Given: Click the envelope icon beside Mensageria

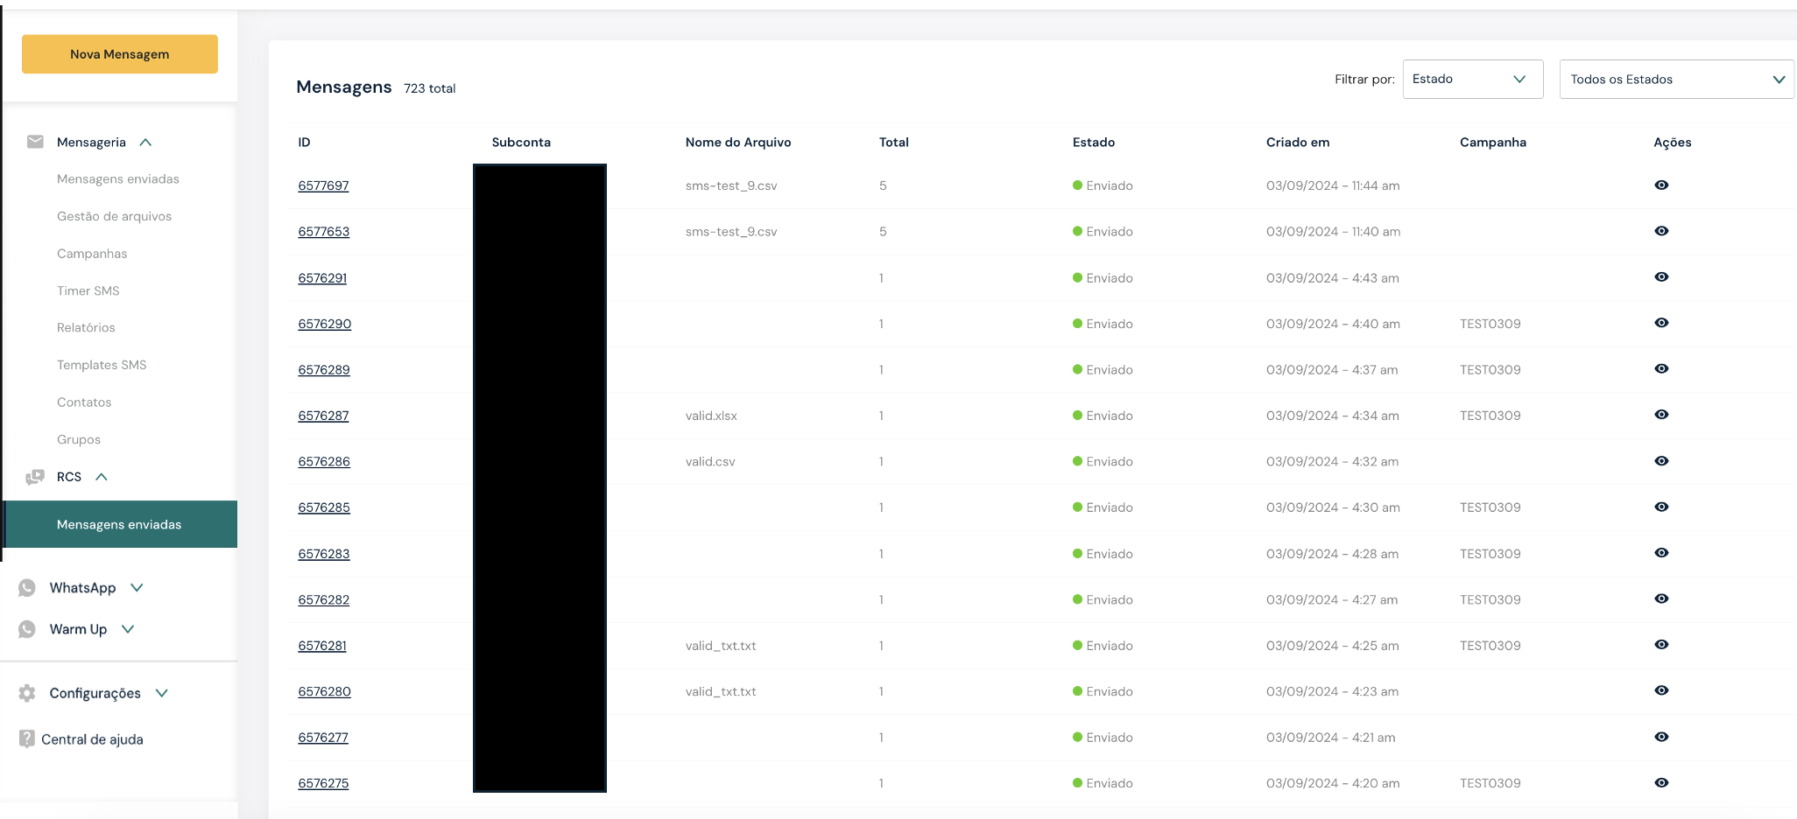Looking at the screenshot, I should (x=35, y=142).
